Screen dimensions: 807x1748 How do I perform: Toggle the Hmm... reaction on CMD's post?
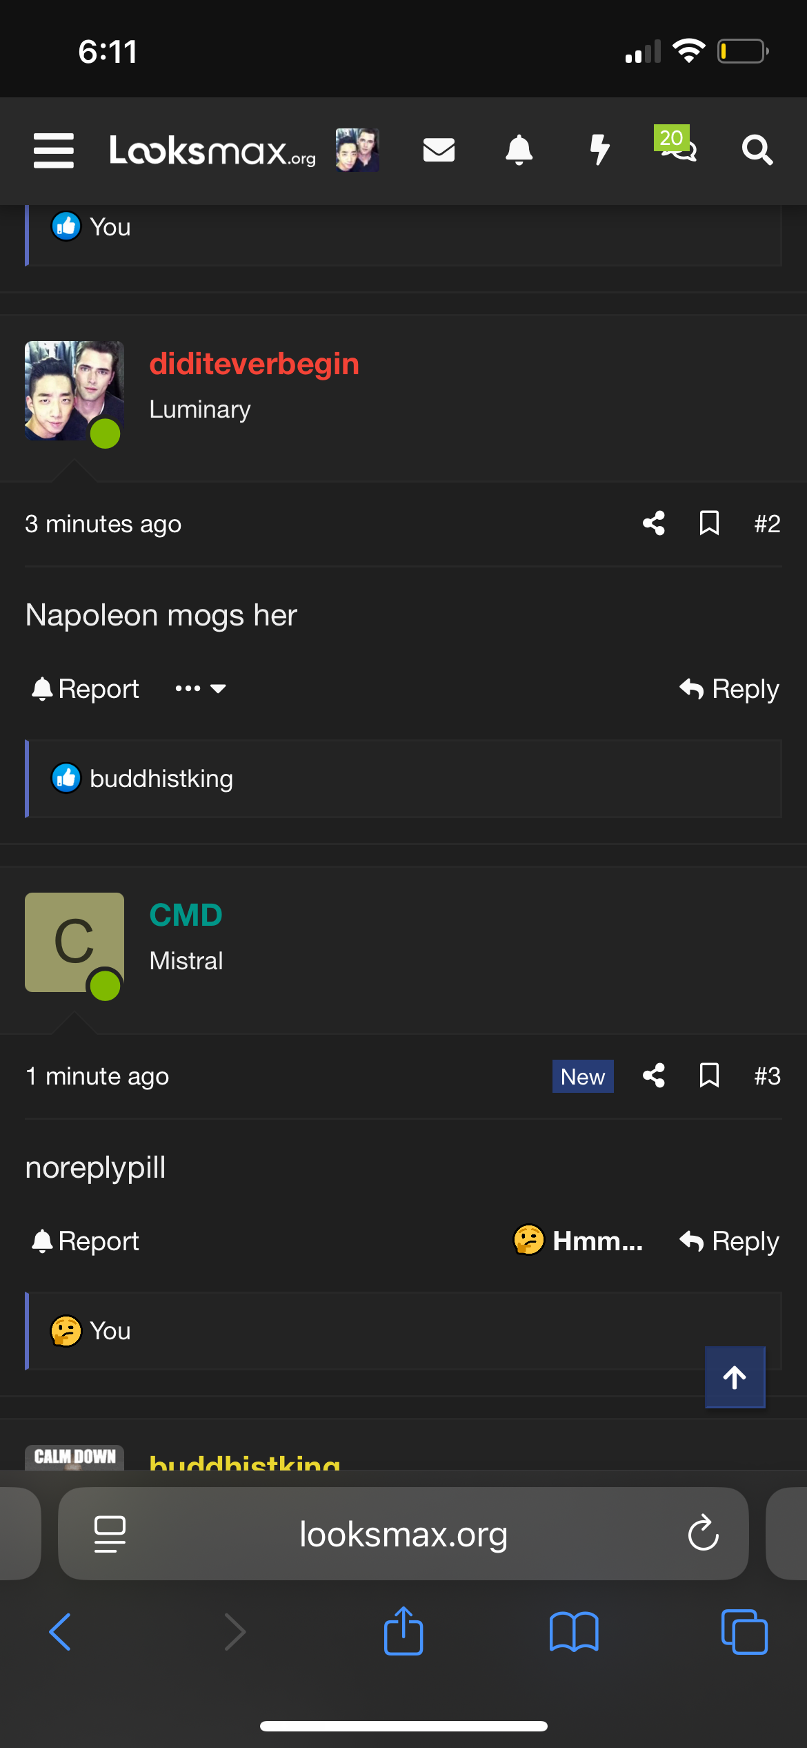pos(579,1241)
